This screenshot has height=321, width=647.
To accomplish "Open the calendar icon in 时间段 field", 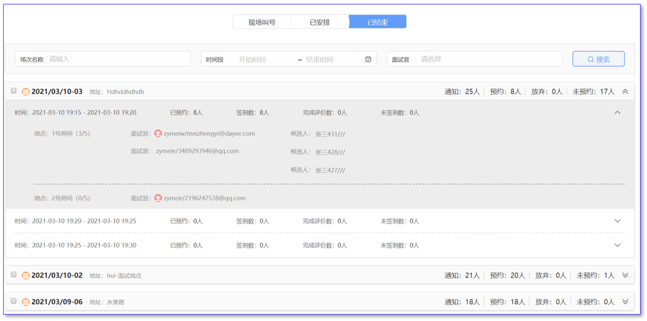I will click(x=368, y=59).
